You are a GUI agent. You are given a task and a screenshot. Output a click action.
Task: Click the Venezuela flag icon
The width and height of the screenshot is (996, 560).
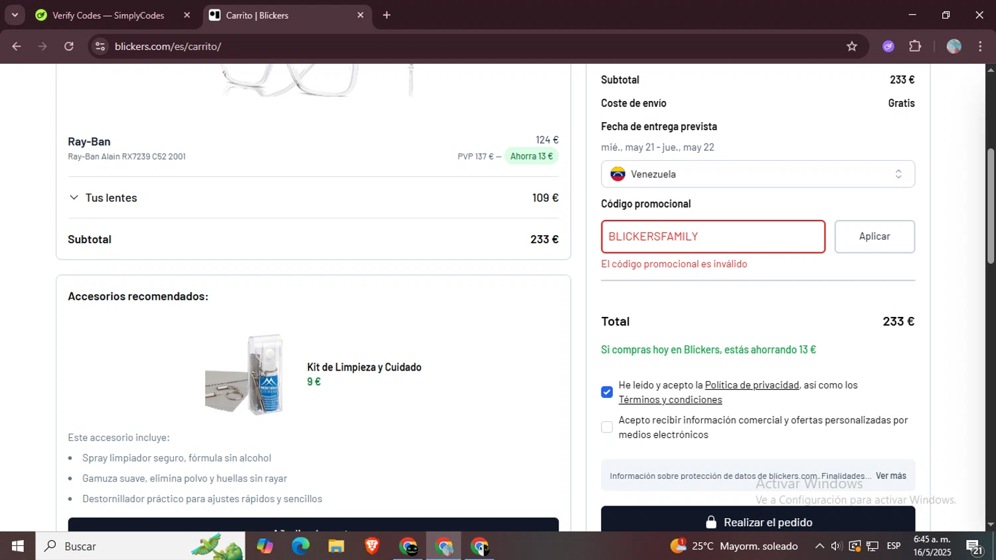click(618, 174)
